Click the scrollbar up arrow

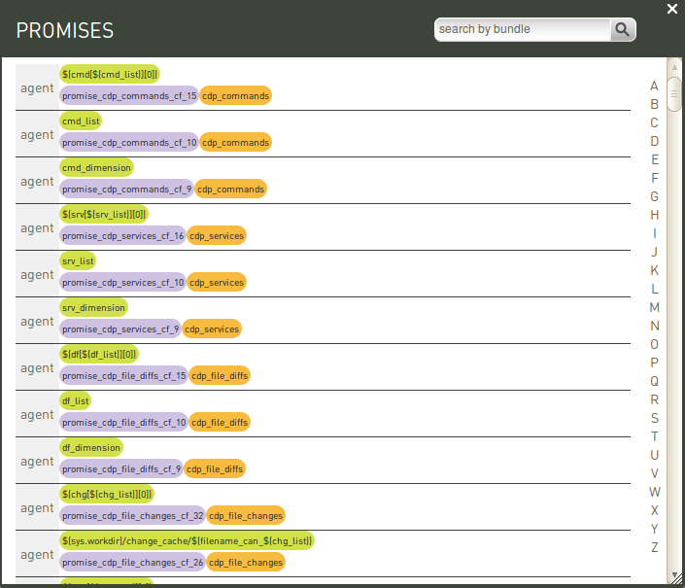(674, 67)
